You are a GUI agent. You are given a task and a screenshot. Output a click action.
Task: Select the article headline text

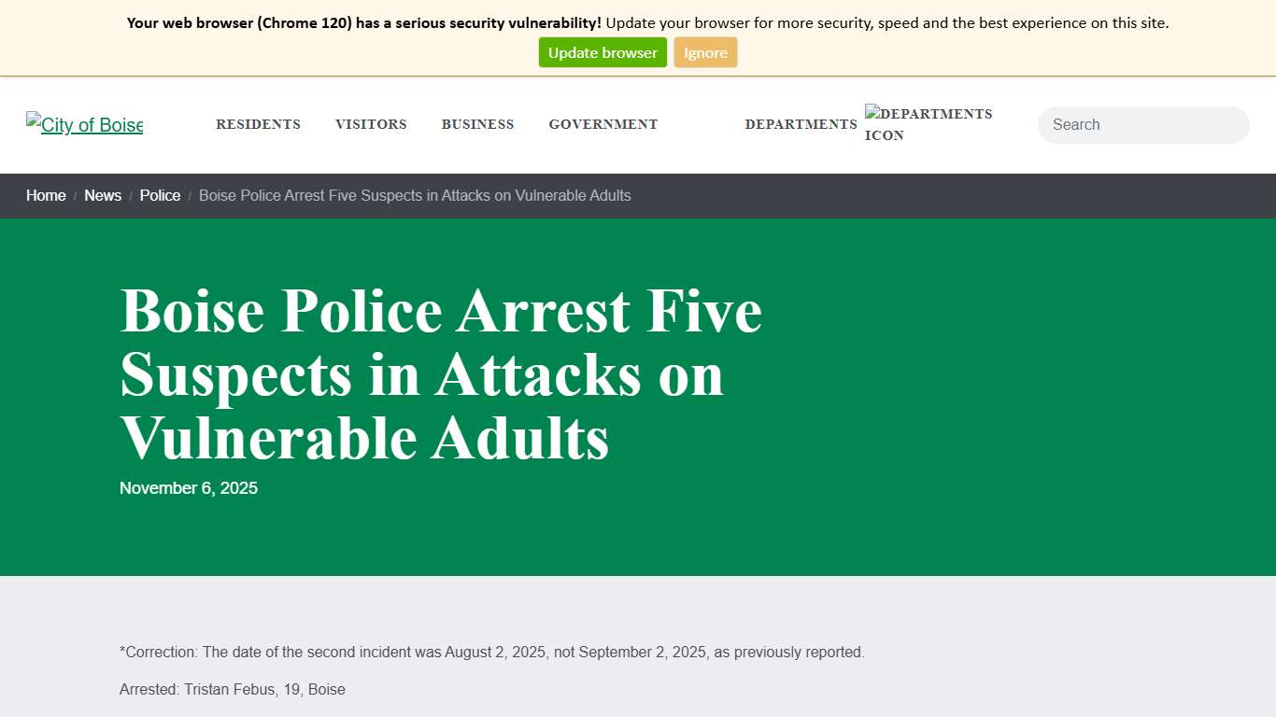440,373
